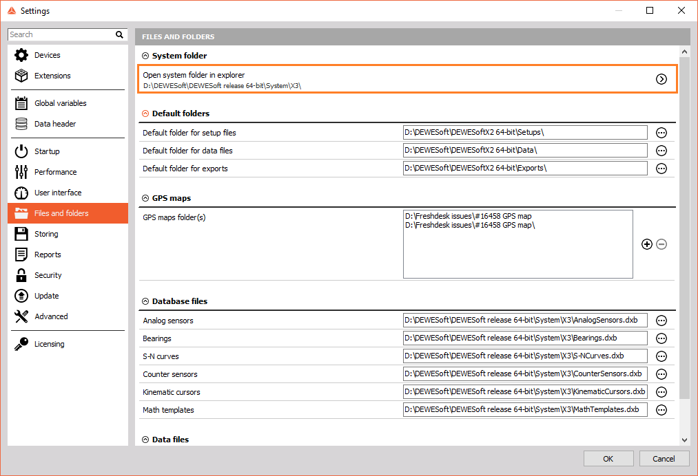Screen dimensions: 698x476
Task: Edit MathTemplates.dxb path field
Action: pyautogui.click(x=525, y=409)
